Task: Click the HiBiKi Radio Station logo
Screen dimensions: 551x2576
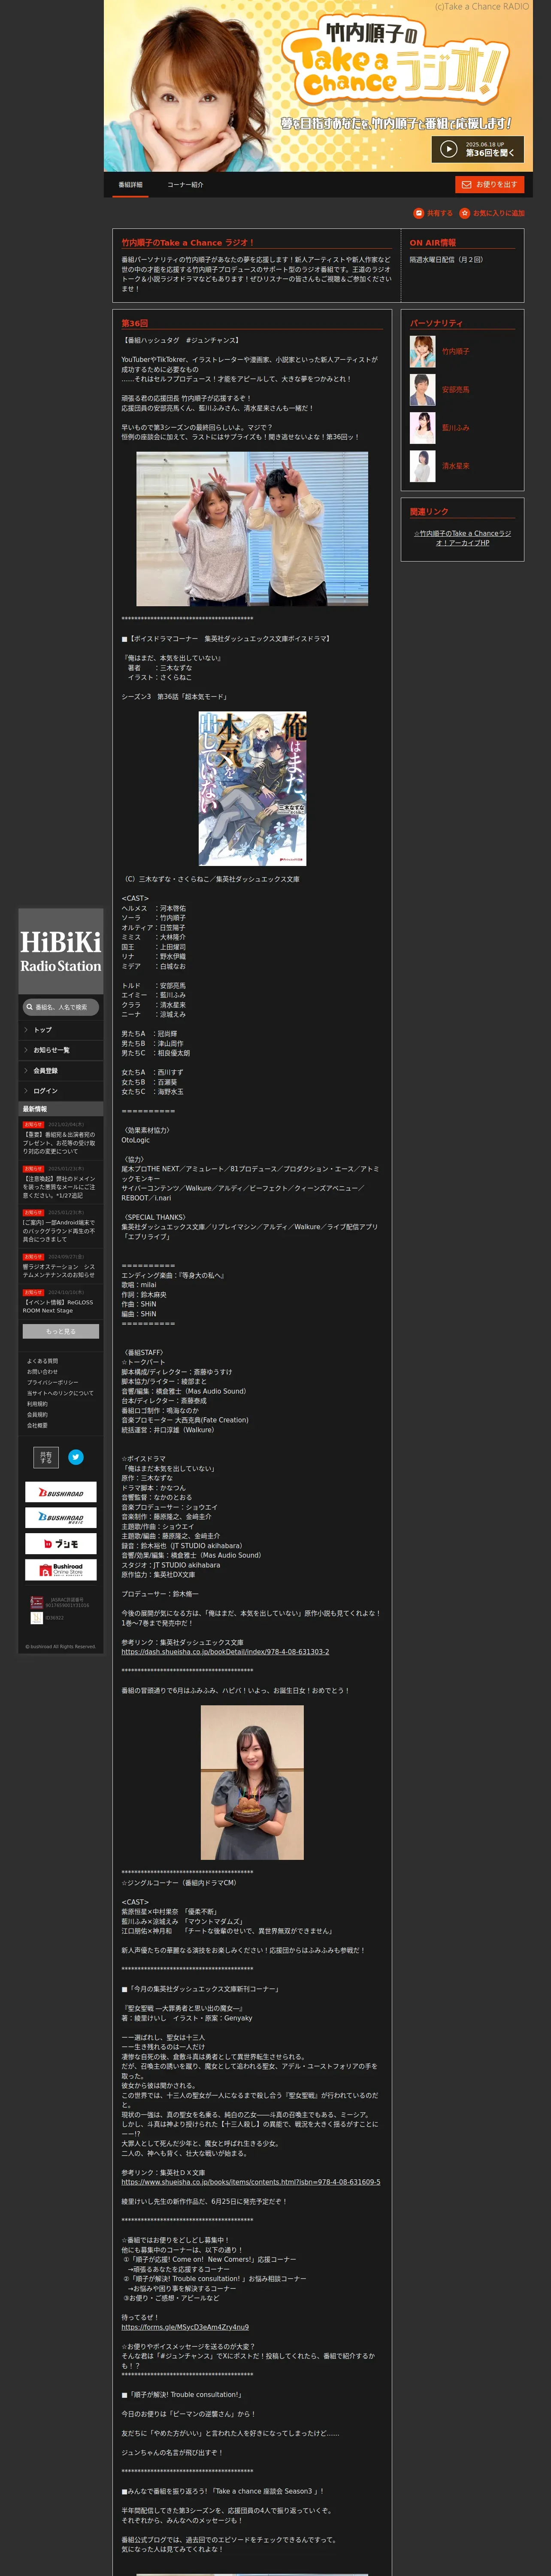Action: (61, 952)
